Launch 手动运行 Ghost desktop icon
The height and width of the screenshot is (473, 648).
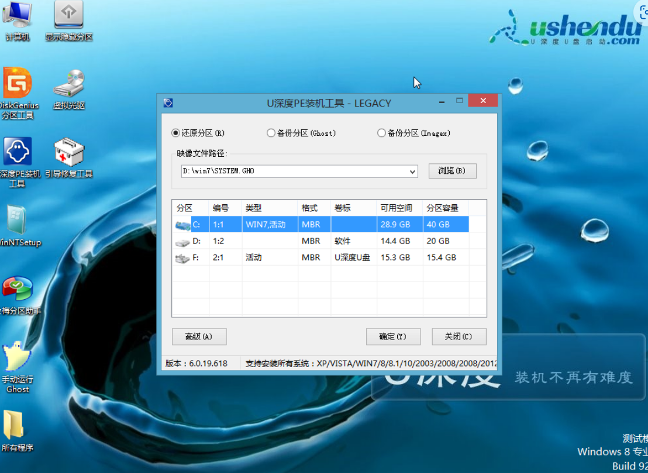point(18,368)
